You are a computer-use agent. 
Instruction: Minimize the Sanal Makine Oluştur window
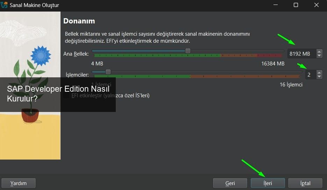(276, 5)
